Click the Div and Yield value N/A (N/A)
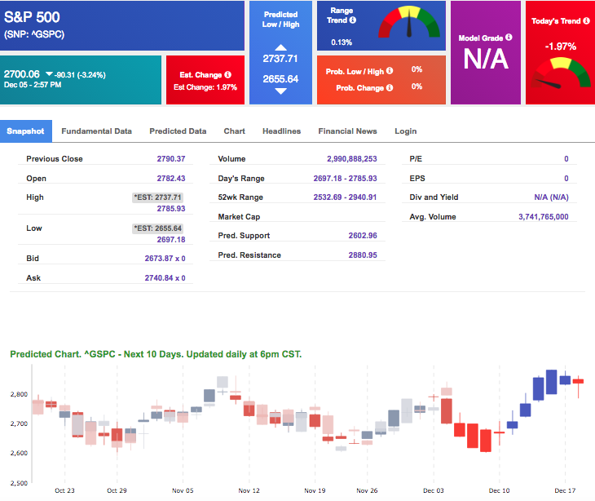 click(551, 197)
